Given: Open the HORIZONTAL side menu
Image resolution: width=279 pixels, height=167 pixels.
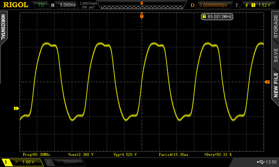Looking at the screenshot, I should 3,28.
